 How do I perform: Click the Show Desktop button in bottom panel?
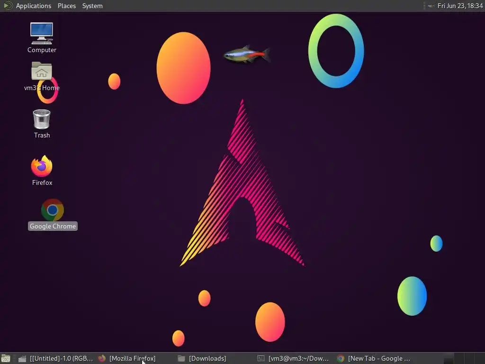(x=6, y=358)
